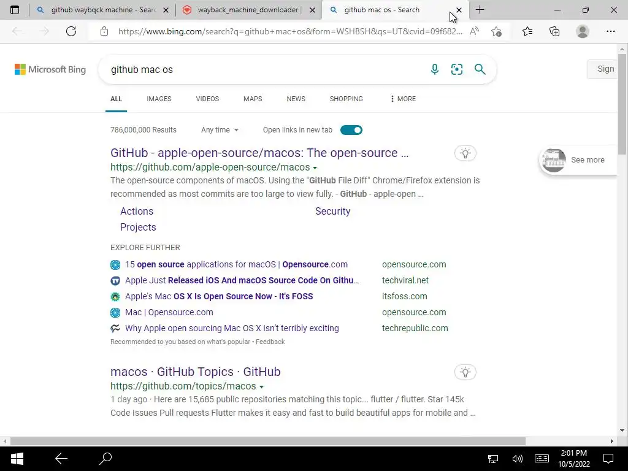Image resolution: width=628 pixels, height=471 pixels.
Task: Open the Projects sublink
Action: pos(138,227)
